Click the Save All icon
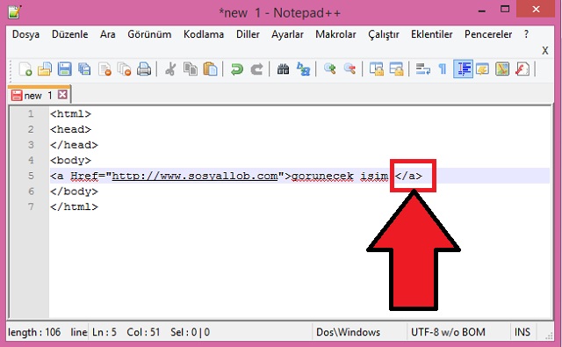 pyautogui.click(x=84, y=69)
